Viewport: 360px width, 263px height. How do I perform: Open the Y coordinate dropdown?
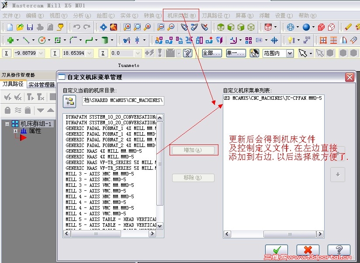tap(90, 53)
